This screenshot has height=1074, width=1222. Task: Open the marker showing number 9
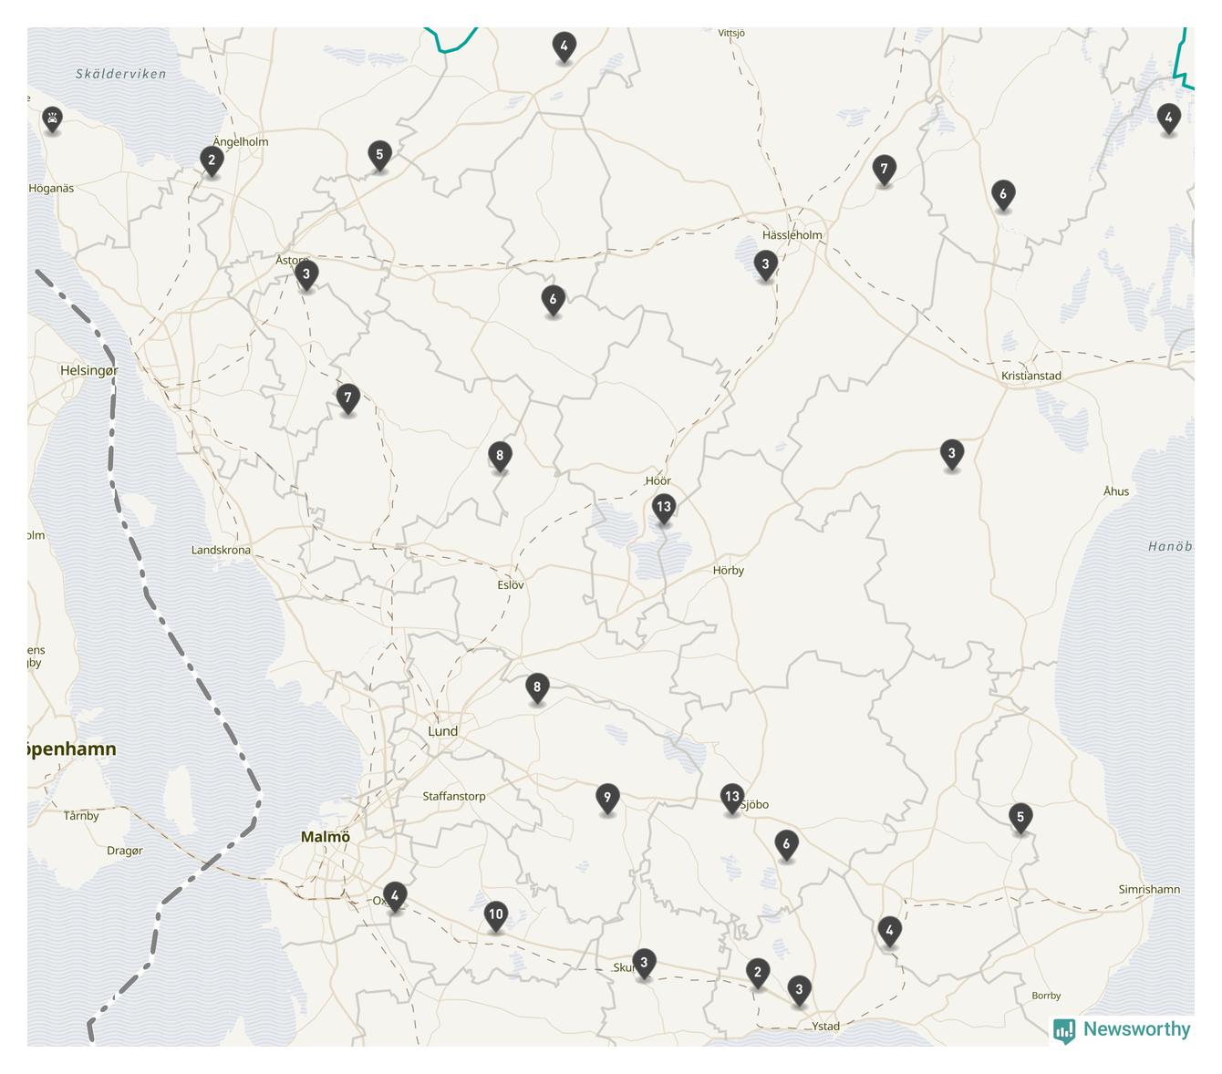(607, 799)
